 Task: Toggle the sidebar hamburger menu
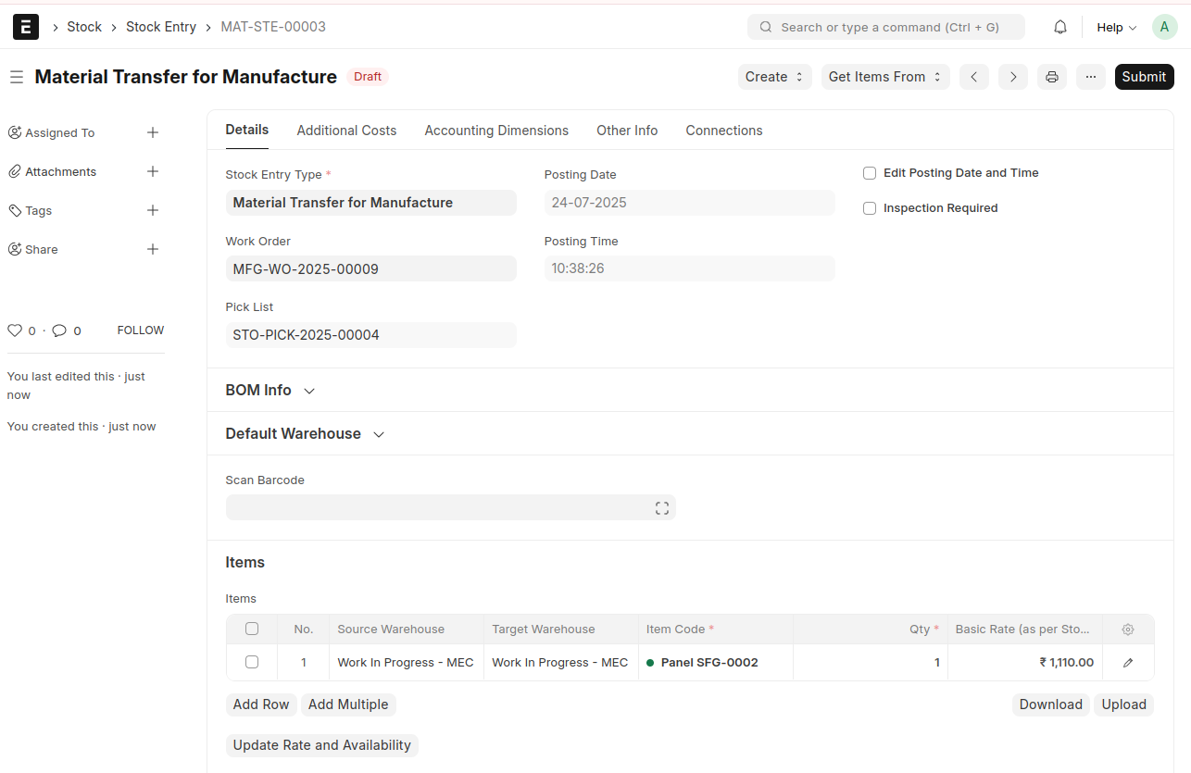click(17, 77)
